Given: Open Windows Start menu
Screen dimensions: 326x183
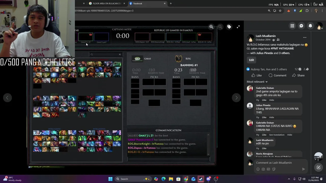Looking at the screenshot, I should (110, 179).
